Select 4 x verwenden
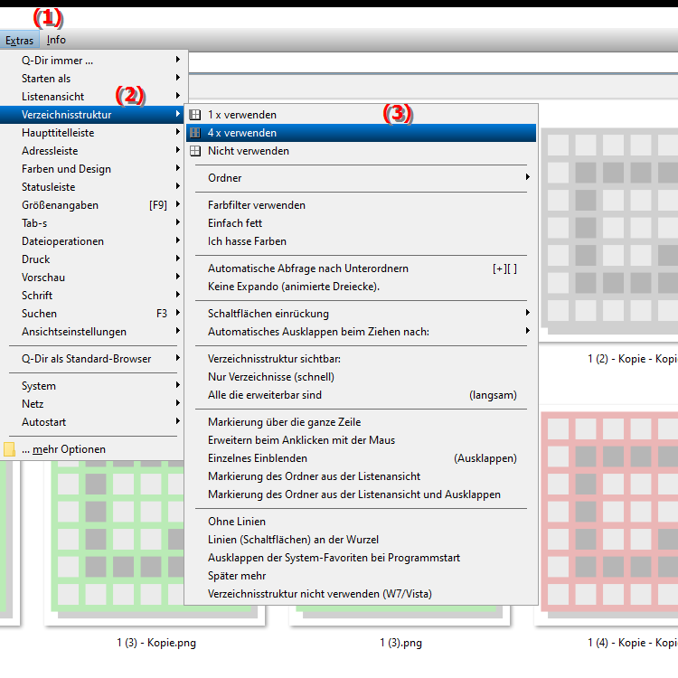This screenshot has width=678, height=678. [361, 133]
